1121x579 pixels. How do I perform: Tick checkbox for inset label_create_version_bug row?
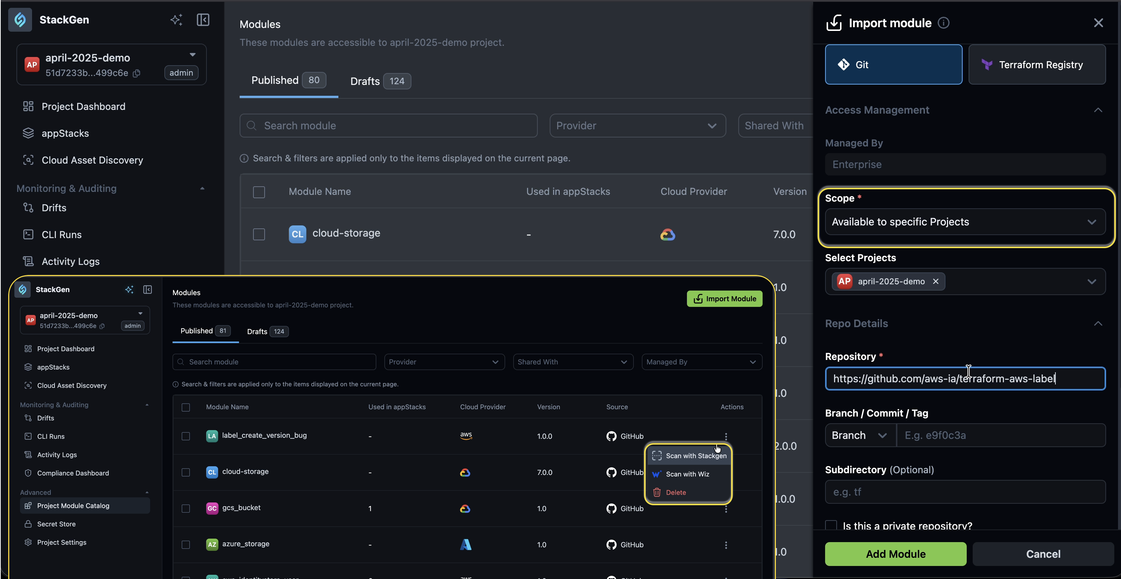point(186,436)
